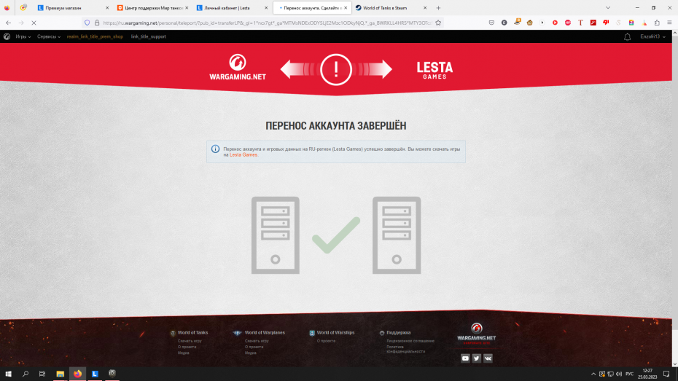Follow the Lesta Games link in the notice
The width and height of the screenshot is (678, 381).
click(x=243, y=154)
